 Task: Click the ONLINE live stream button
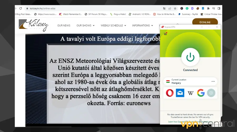205,22
